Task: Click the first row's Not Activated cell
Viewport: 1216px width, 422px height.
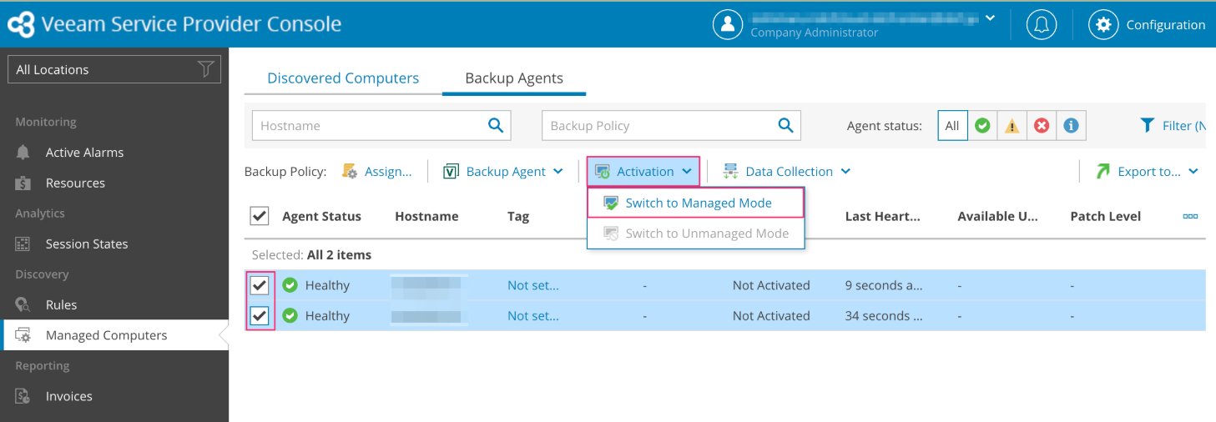Action: (771, 285)
